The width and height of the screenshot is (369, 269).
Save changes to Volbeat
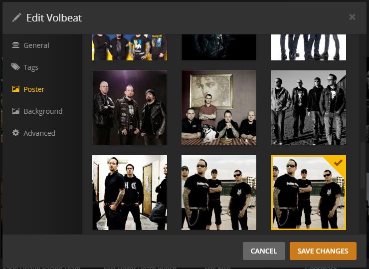click(323, 251)
